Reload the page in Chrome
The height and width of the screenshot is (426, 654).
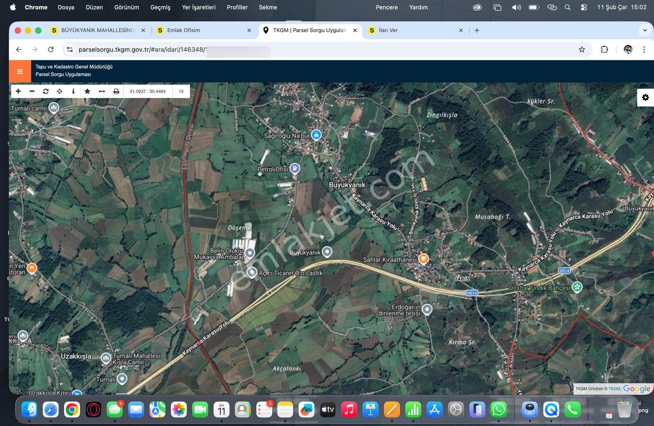[51, 50]
